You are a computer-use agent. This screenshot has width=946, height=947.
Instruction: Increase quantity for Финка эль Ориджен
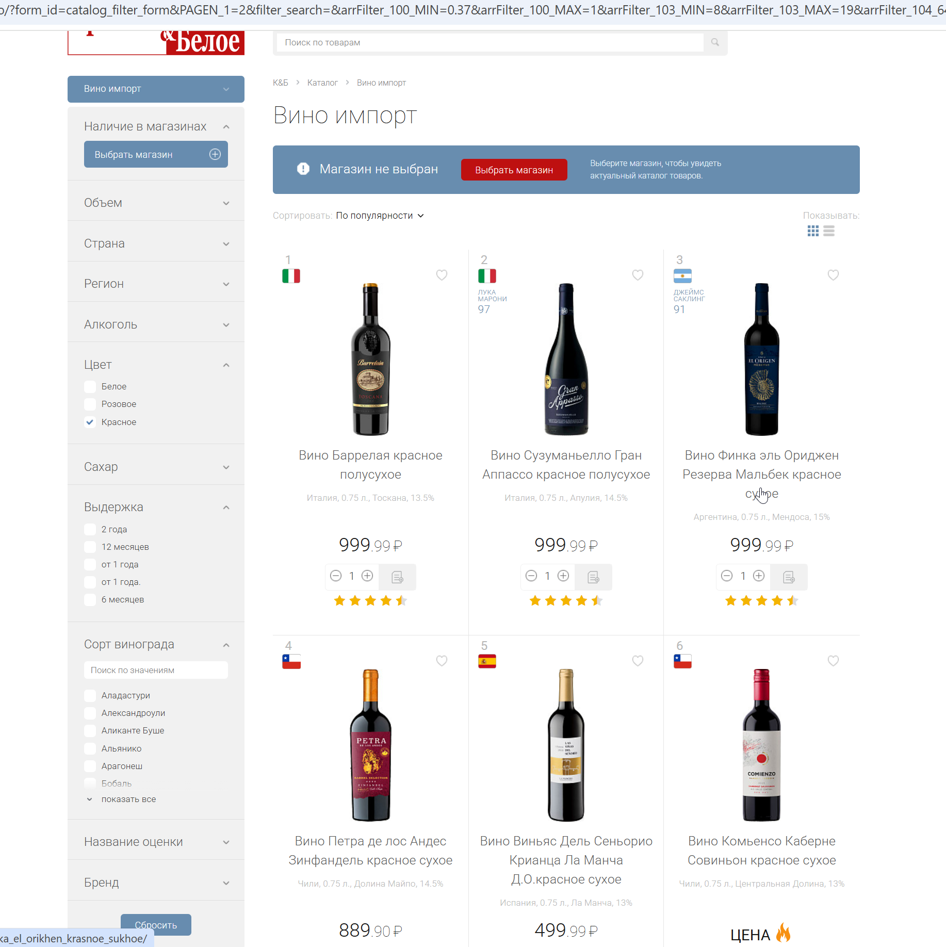click(759, 576)
